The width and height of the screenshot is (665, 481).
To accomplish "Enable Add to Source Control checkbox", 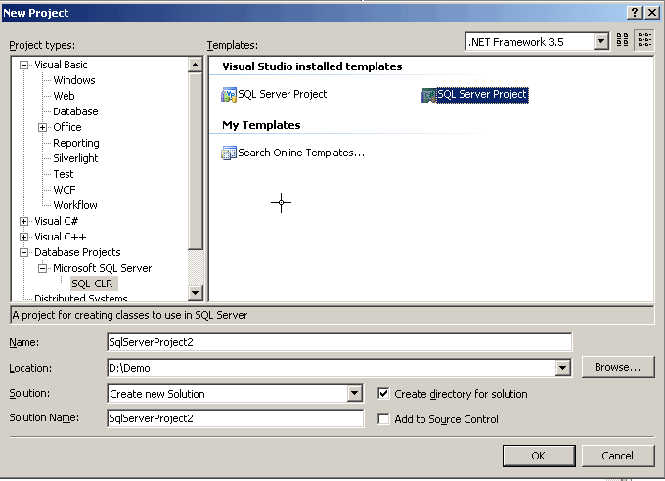I will coord(384,419).
